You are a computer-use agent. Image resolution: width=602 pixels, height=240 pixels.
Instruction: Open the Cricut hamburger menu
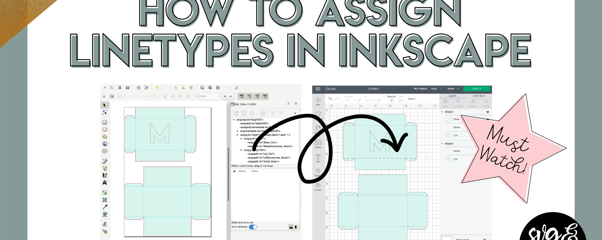tap(318, 89)
